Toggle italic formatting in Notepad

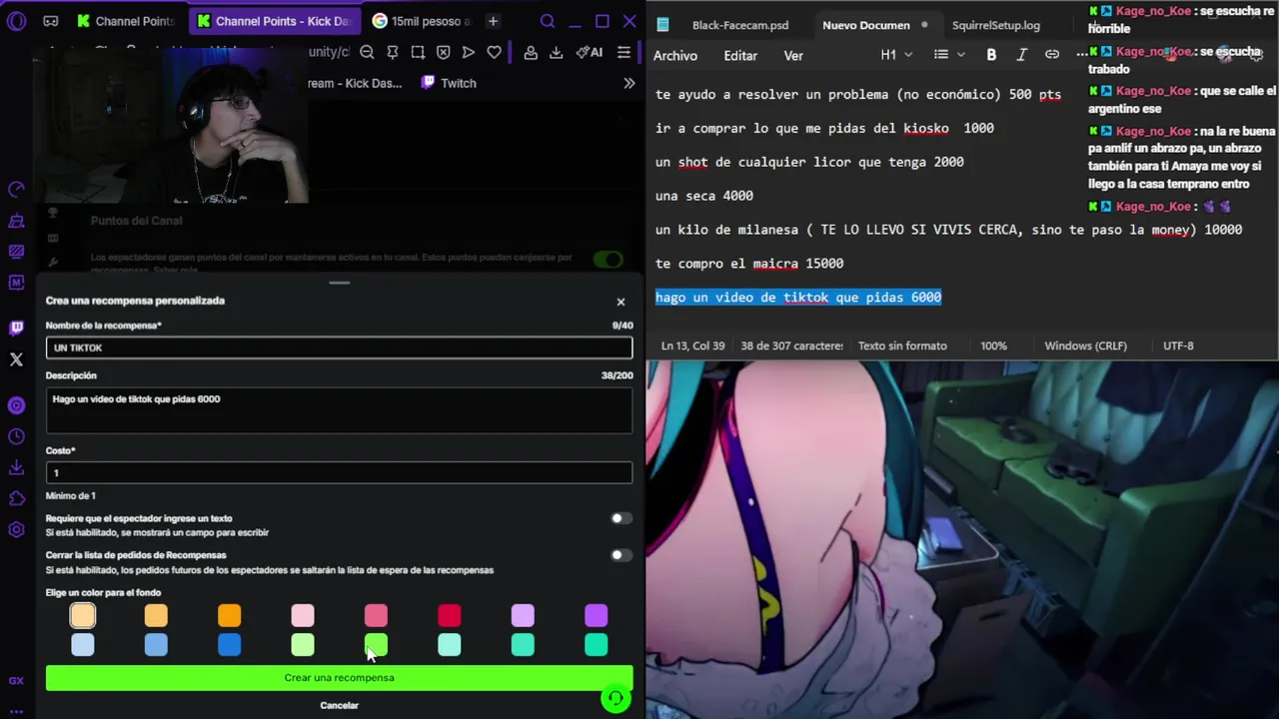(1021, 55)
